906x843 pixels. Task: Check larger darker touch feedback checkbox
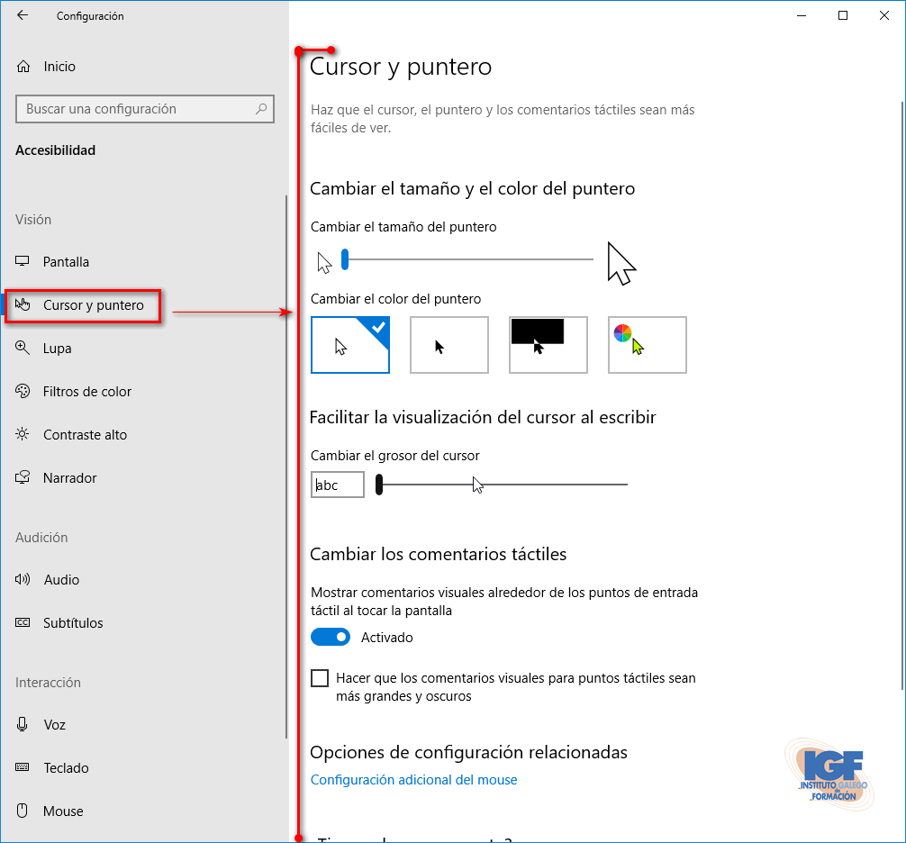pos(320,678)
